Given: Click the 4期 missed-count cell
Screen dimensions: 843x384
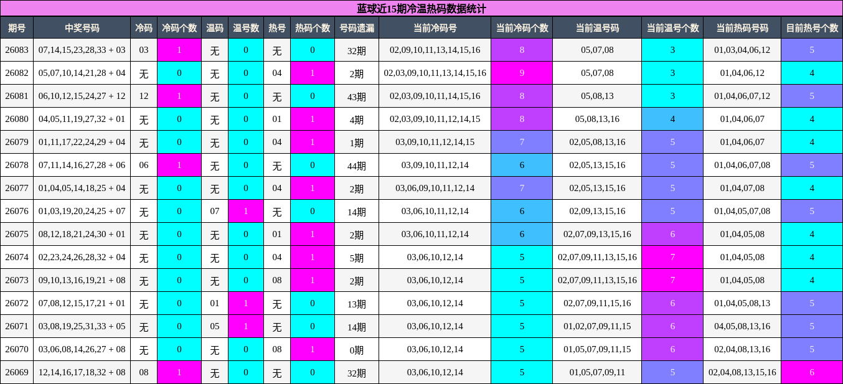Looking at the screenshot, I should [357, 119].
